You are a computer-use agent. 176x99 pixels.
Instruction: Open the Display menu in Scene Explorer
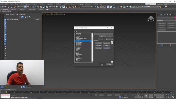pyautogui.click(x=12, y=15)
